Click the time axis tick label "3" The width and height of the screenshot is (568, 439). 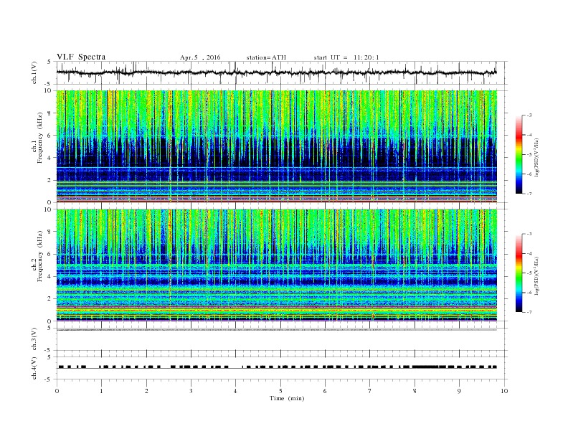[191, 391]
